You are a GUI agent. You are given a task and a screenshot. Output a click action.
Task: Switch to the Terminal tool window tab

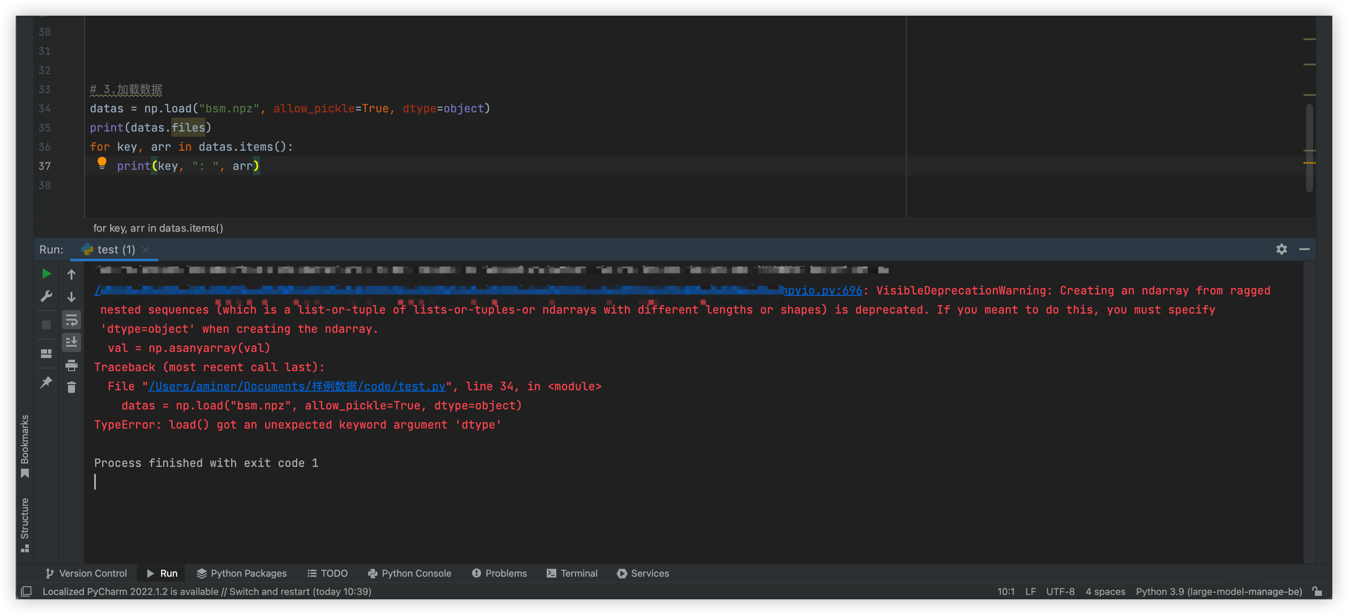tap(572, 573)
